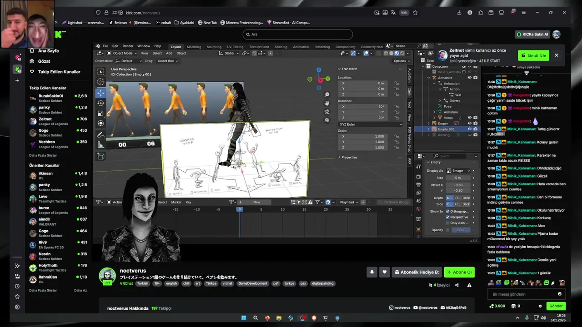This screenshot has height=327, width=582.
Task: Choose the Cursor tool in Blender toolbar
Action: pyautogui.click(x=100, y=82)
